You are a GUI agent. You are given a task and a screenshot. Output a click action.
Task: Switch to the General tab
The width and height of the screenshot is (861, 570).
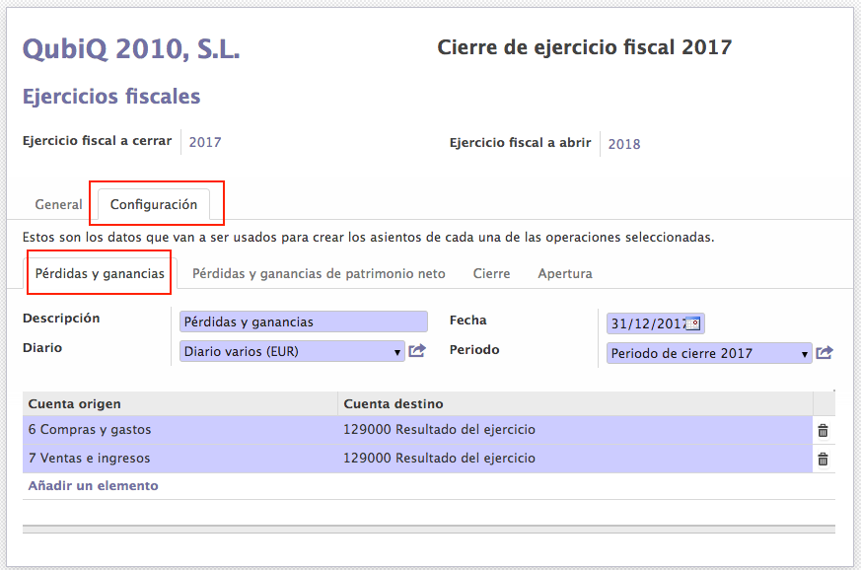click(x=59, y=205)
